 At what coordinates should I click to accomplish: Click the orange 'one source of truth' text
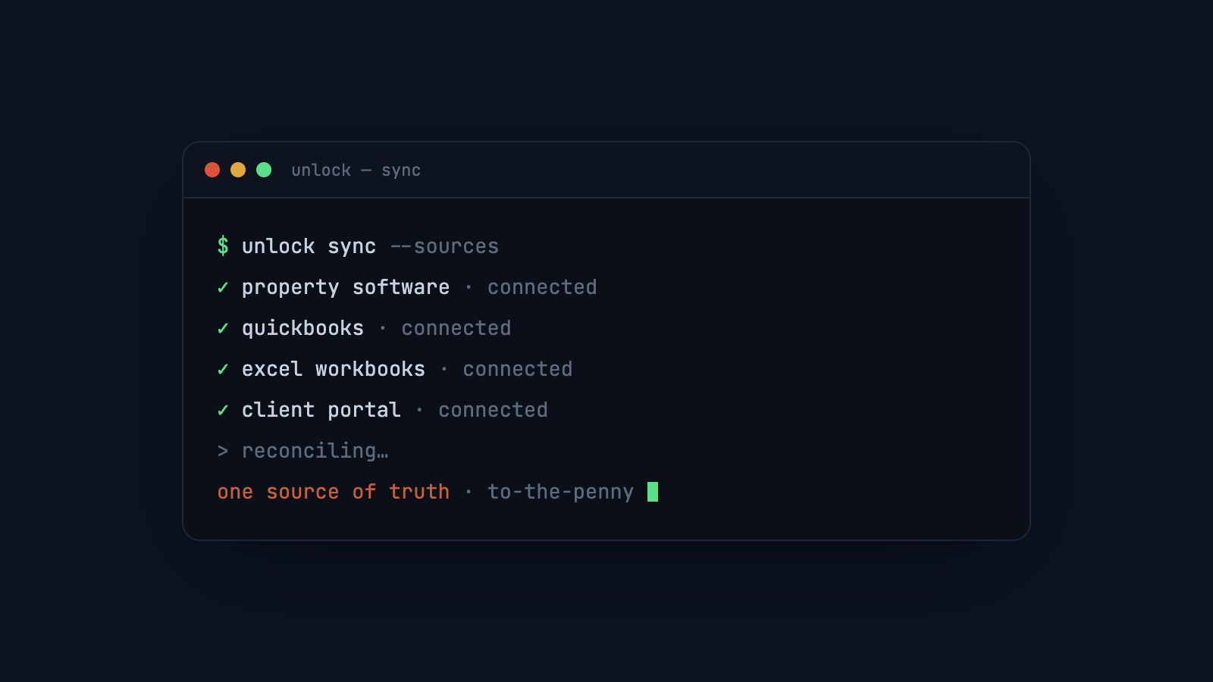click(x=334, y=492)
